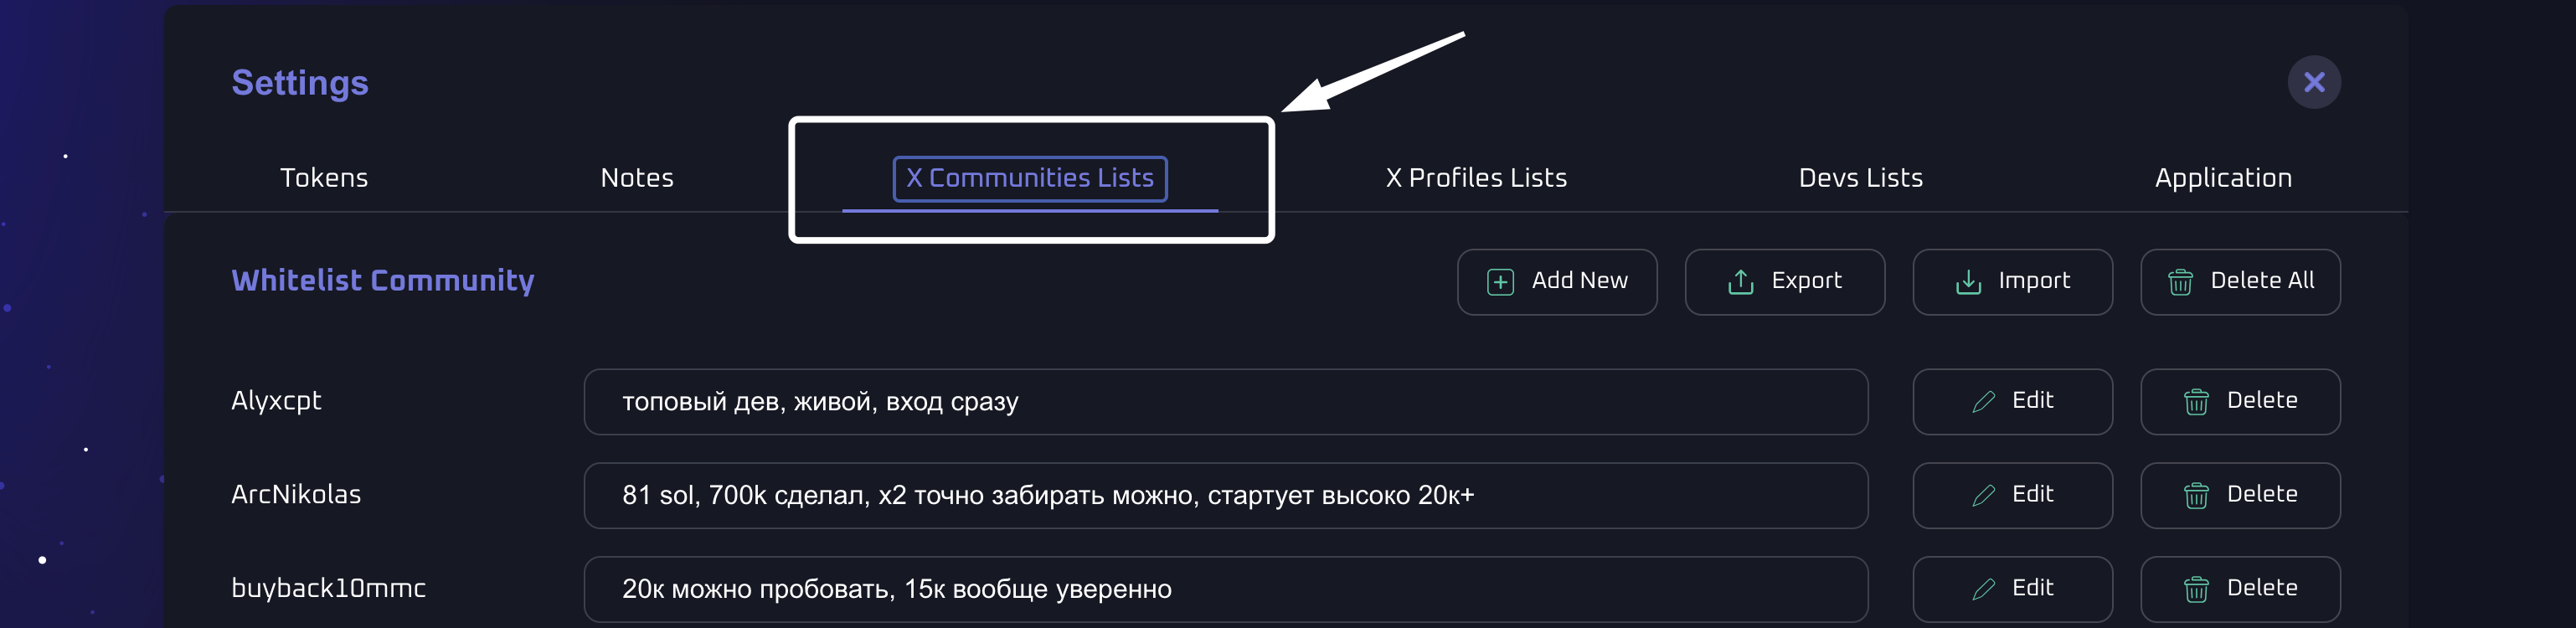Select the X Communities Lists tab

1029,178
